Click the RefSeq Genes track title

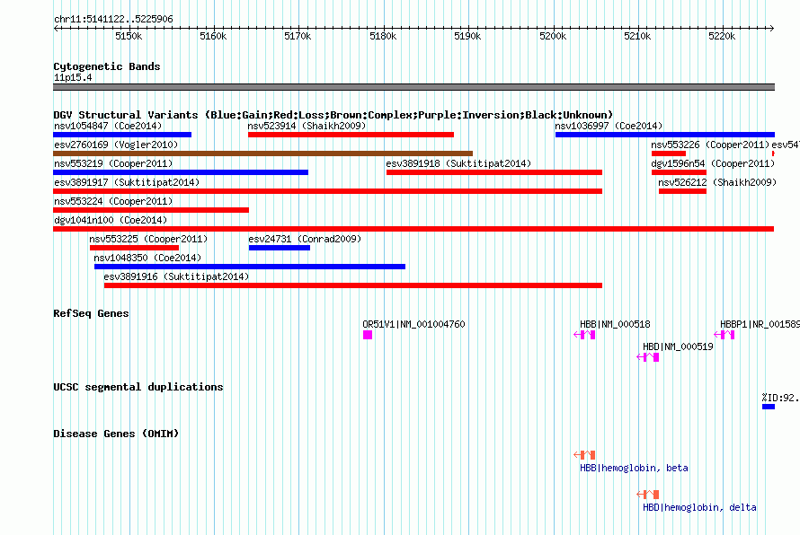point(91,313)
